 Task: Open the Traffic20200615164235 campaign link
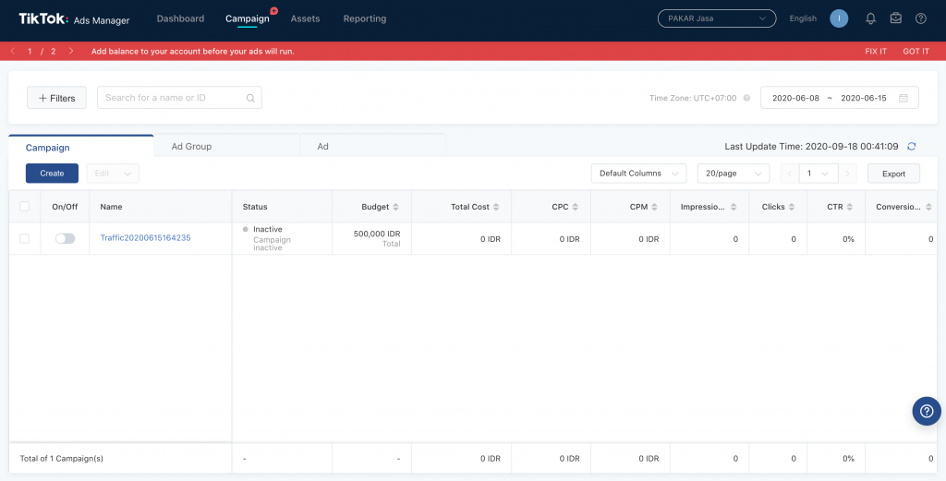tap(145, 238)
